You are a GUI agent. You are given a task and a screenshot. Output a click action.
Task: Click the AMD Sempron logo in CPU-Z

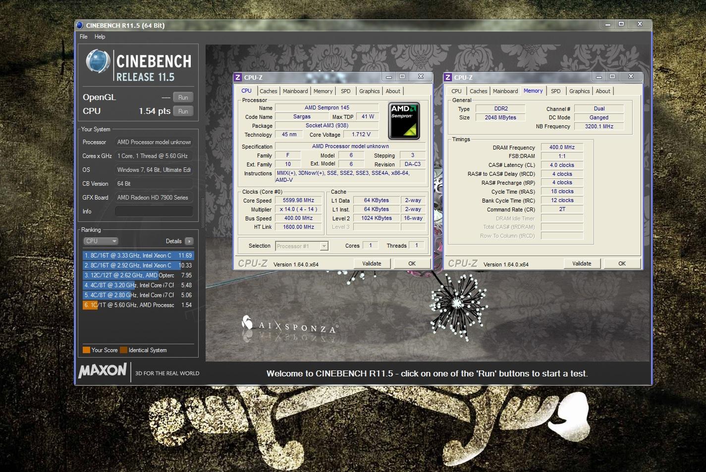[x=404, y=121]
